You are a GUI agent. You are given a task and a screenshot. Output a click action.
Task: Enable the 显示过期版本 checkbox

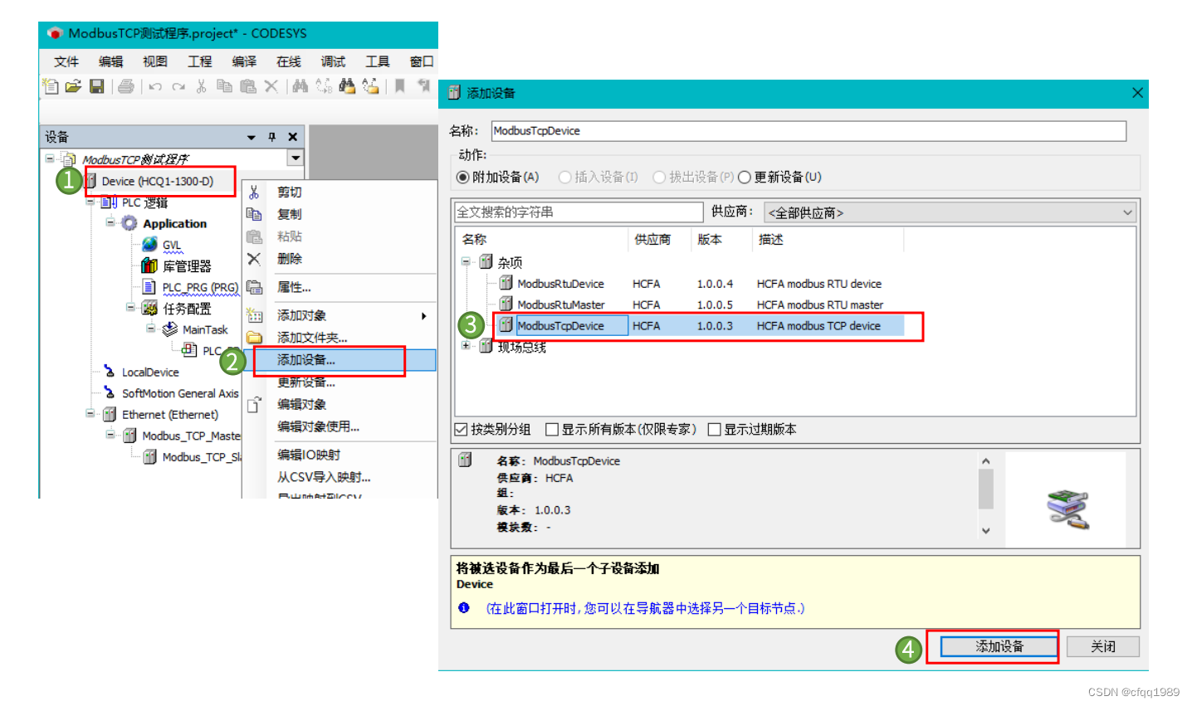pos(715,429)
